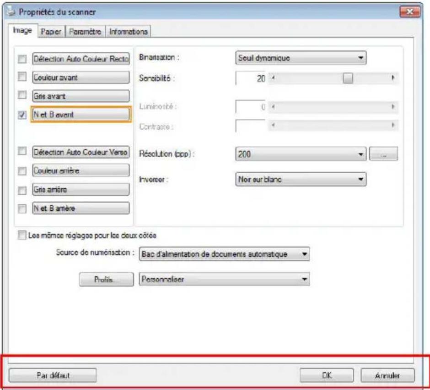This screenshot has height=390, width=430.
Task: Click the Sensibilité value field
Action: click(251, 78)
